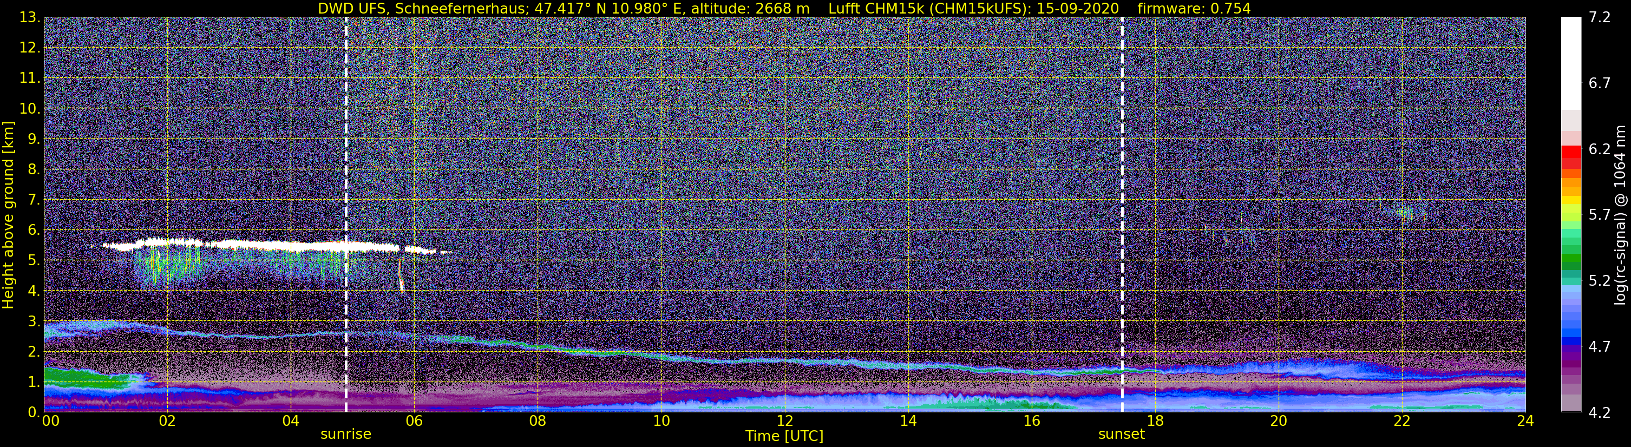Image resolution: width=1631 pixels, height=447 pixels.
Task: Click the colorbar tick value '6.2'
Action: coord(1600,149)
